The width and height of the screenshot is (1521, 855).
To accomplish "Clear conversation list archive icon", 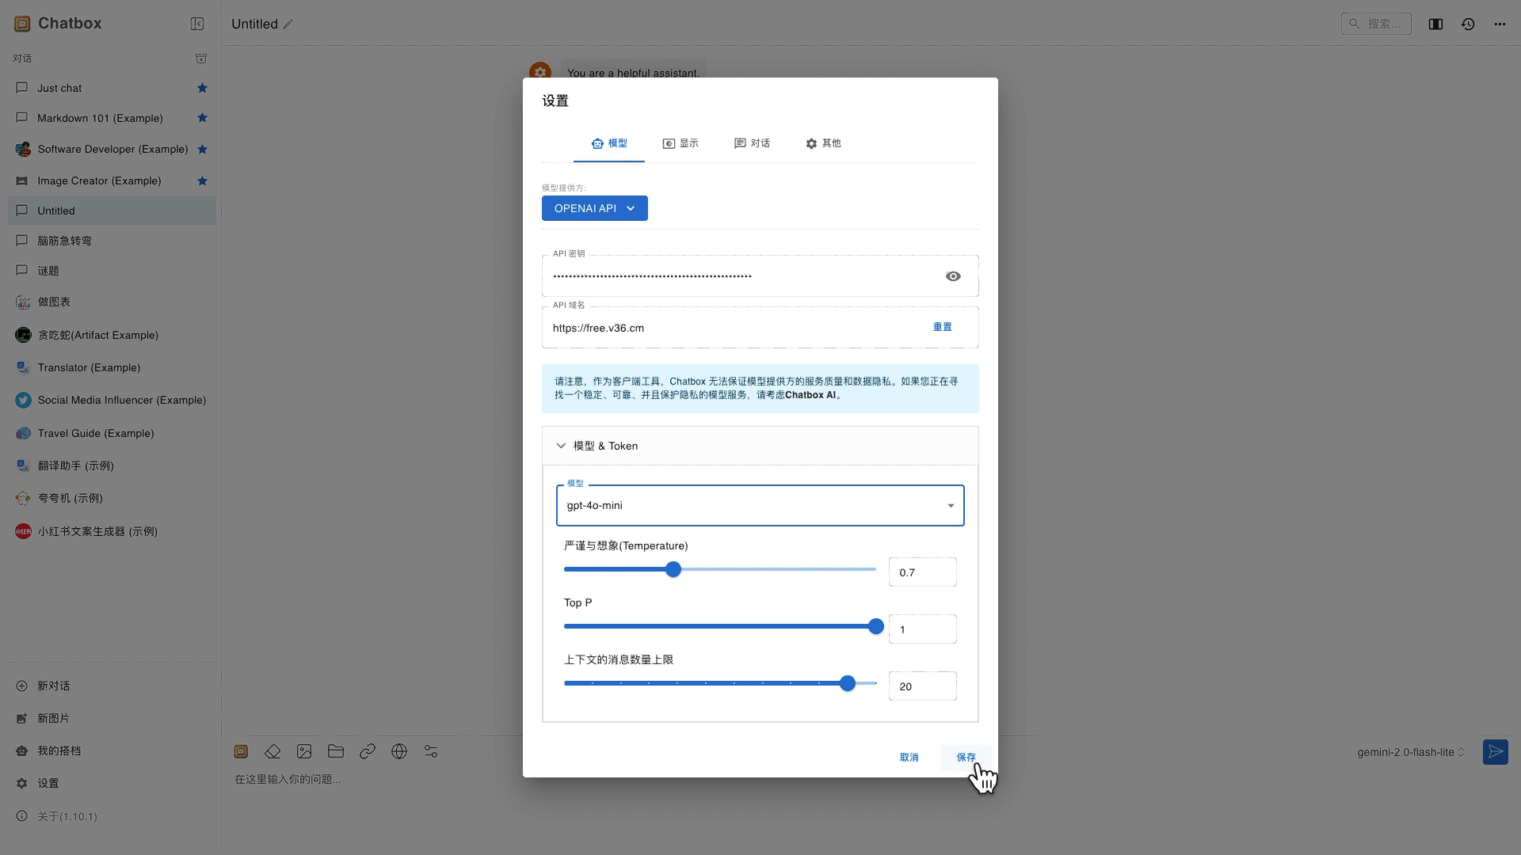I will click(x=201, y=59).
